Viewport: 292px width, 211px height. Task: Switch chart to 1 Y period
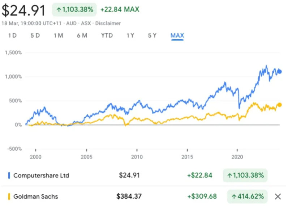pyautogui.click(x=130, y=35)
